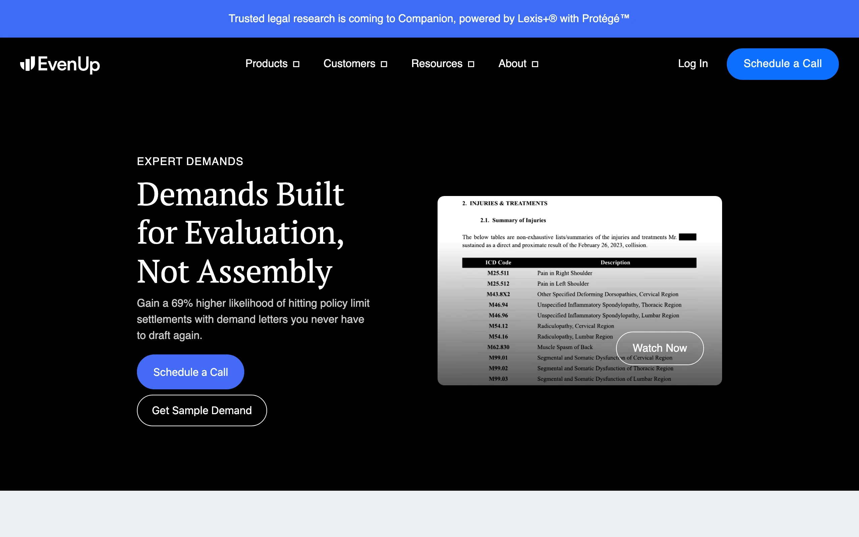859x537 pixels.
Task: Click Schedule a Call below the hero text
Action: 190,372
